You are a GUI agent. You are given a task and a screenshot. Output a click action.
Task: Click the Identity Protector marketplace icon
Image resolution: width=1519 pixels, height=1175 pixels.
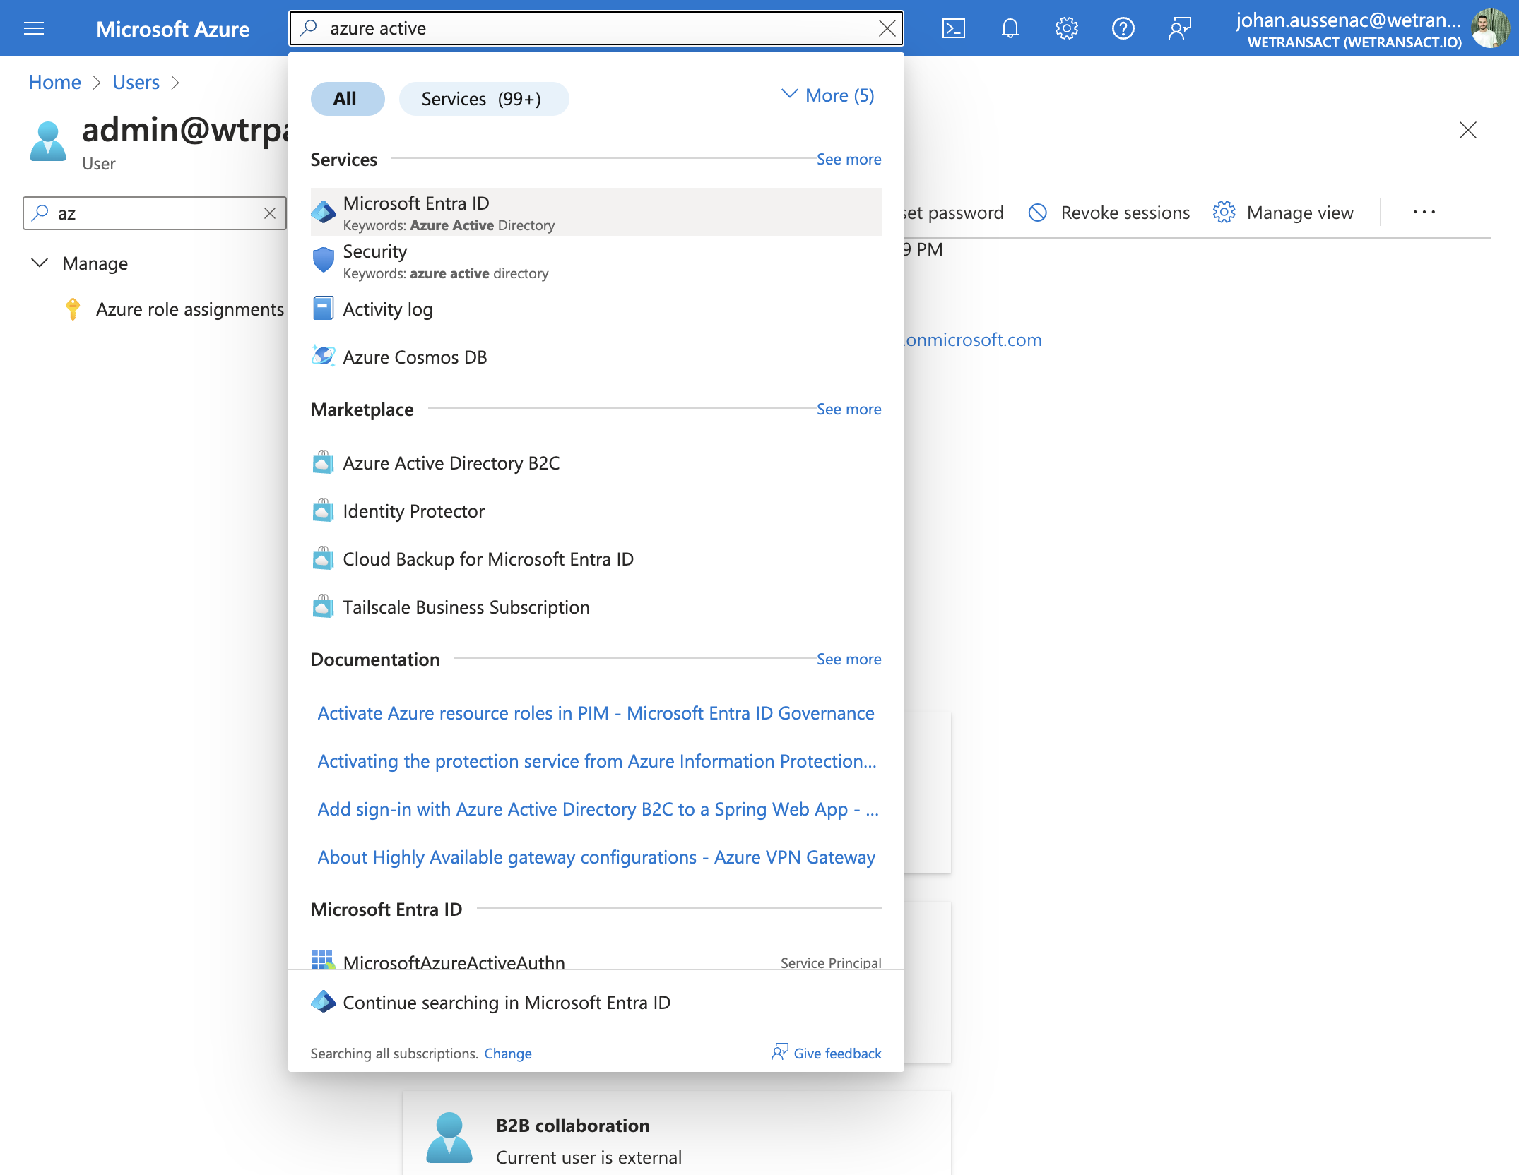tap(324, 511)
